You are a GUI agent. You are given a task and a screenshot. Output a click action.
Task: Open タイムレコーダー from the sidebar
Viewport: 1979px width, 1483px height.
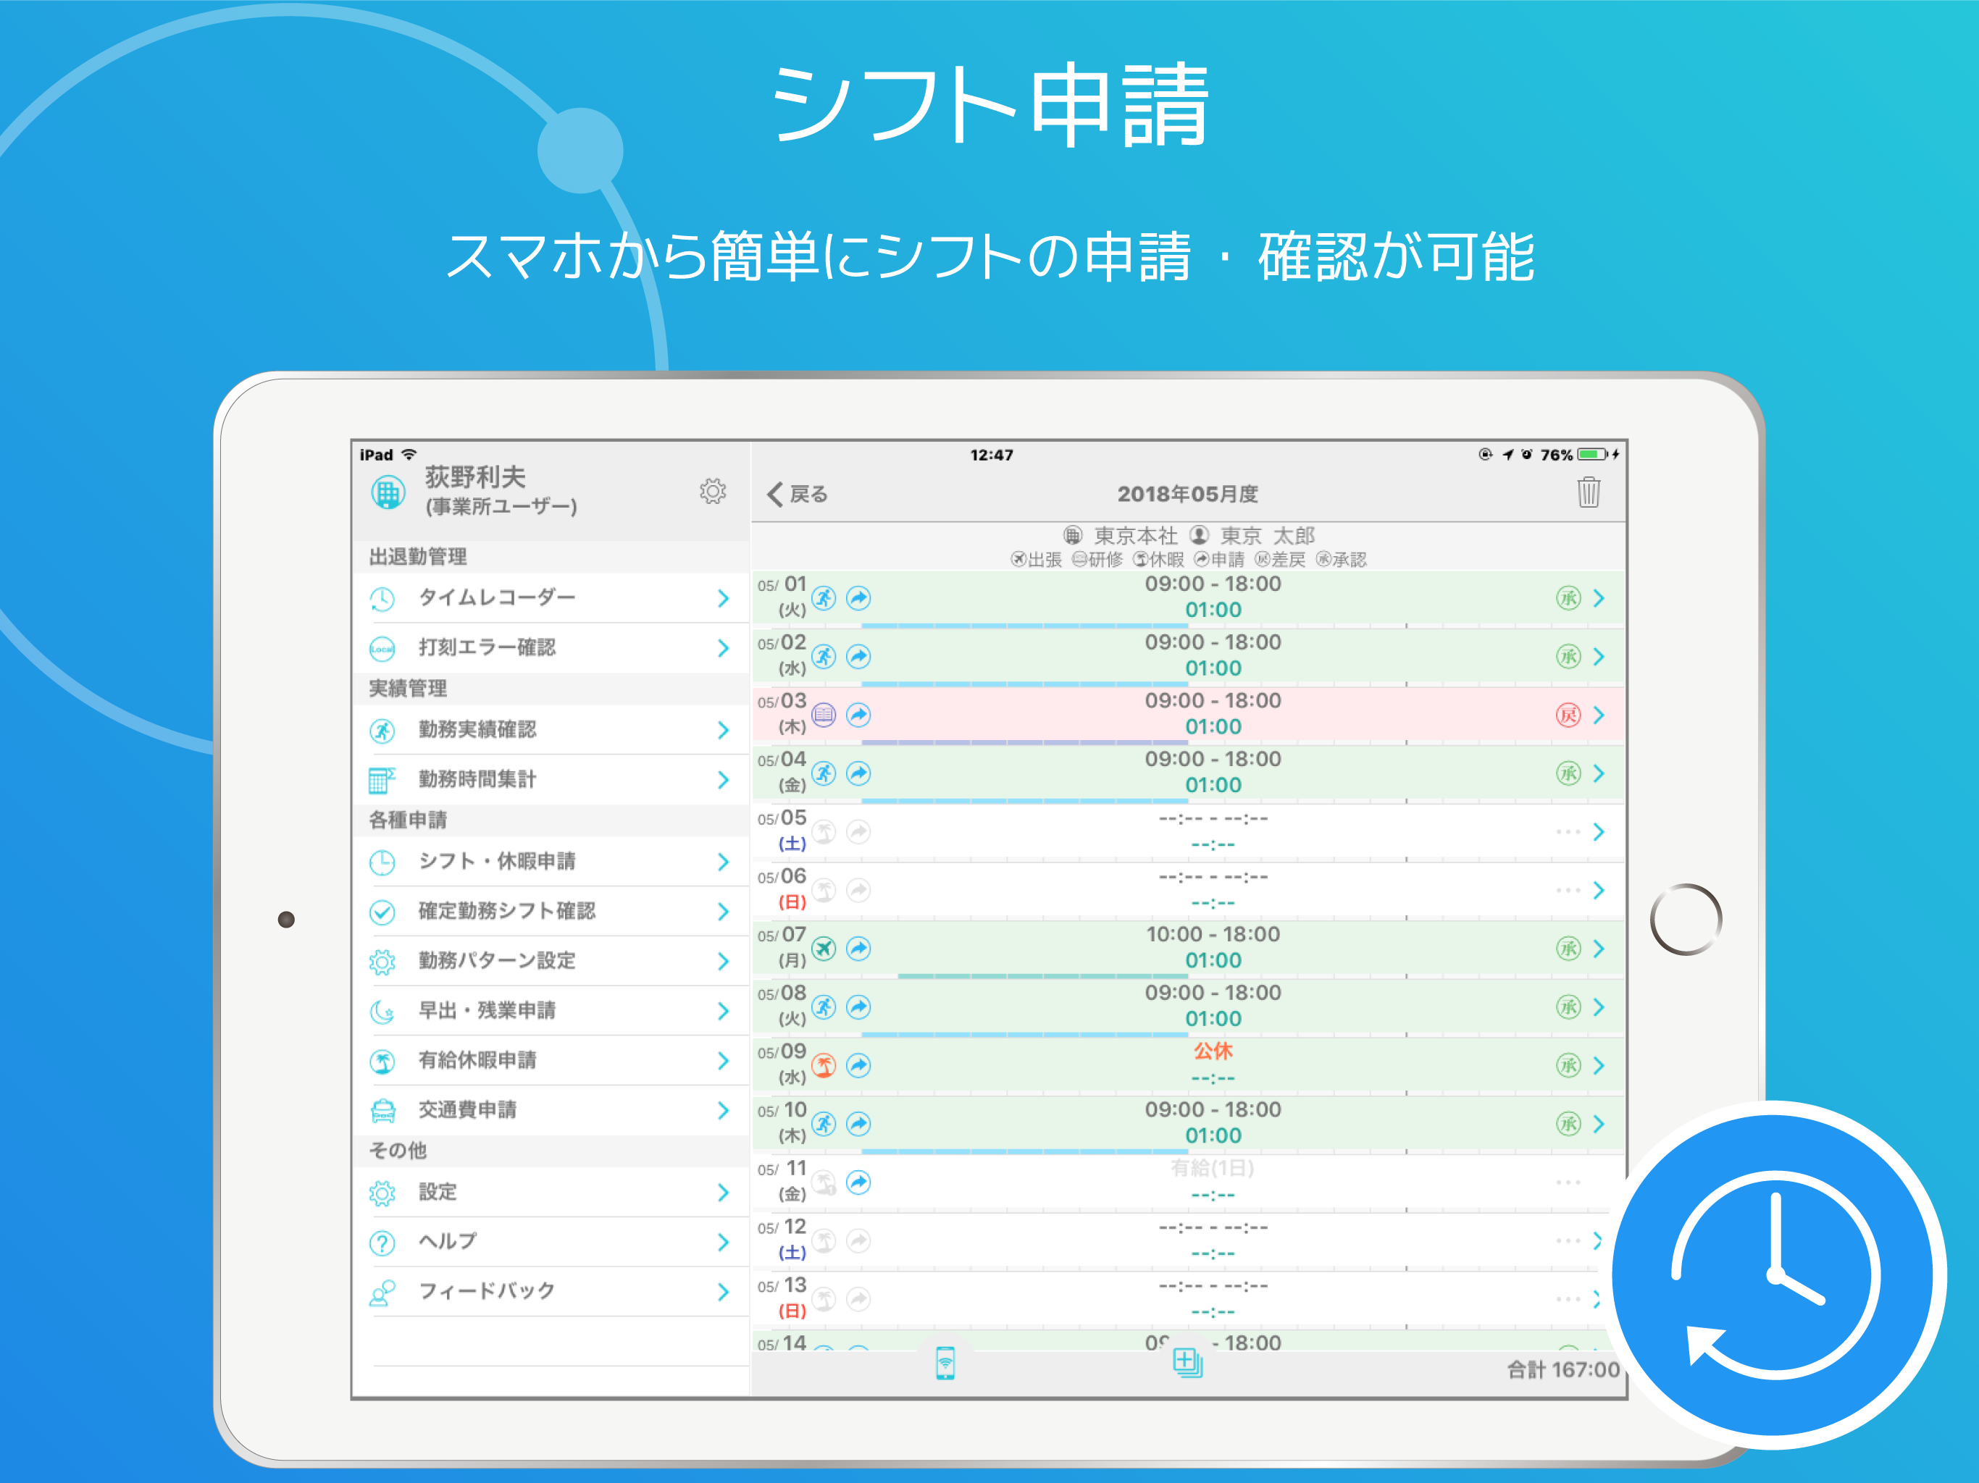551,597
